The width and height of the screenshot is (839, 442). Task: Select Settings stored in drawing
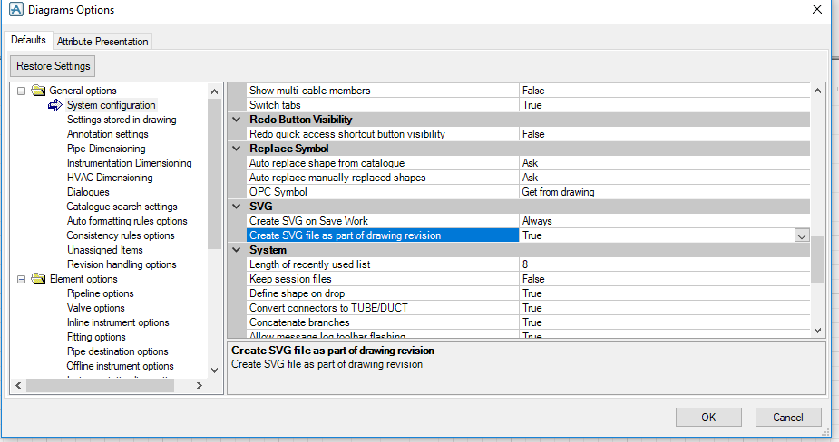point(122,120)
